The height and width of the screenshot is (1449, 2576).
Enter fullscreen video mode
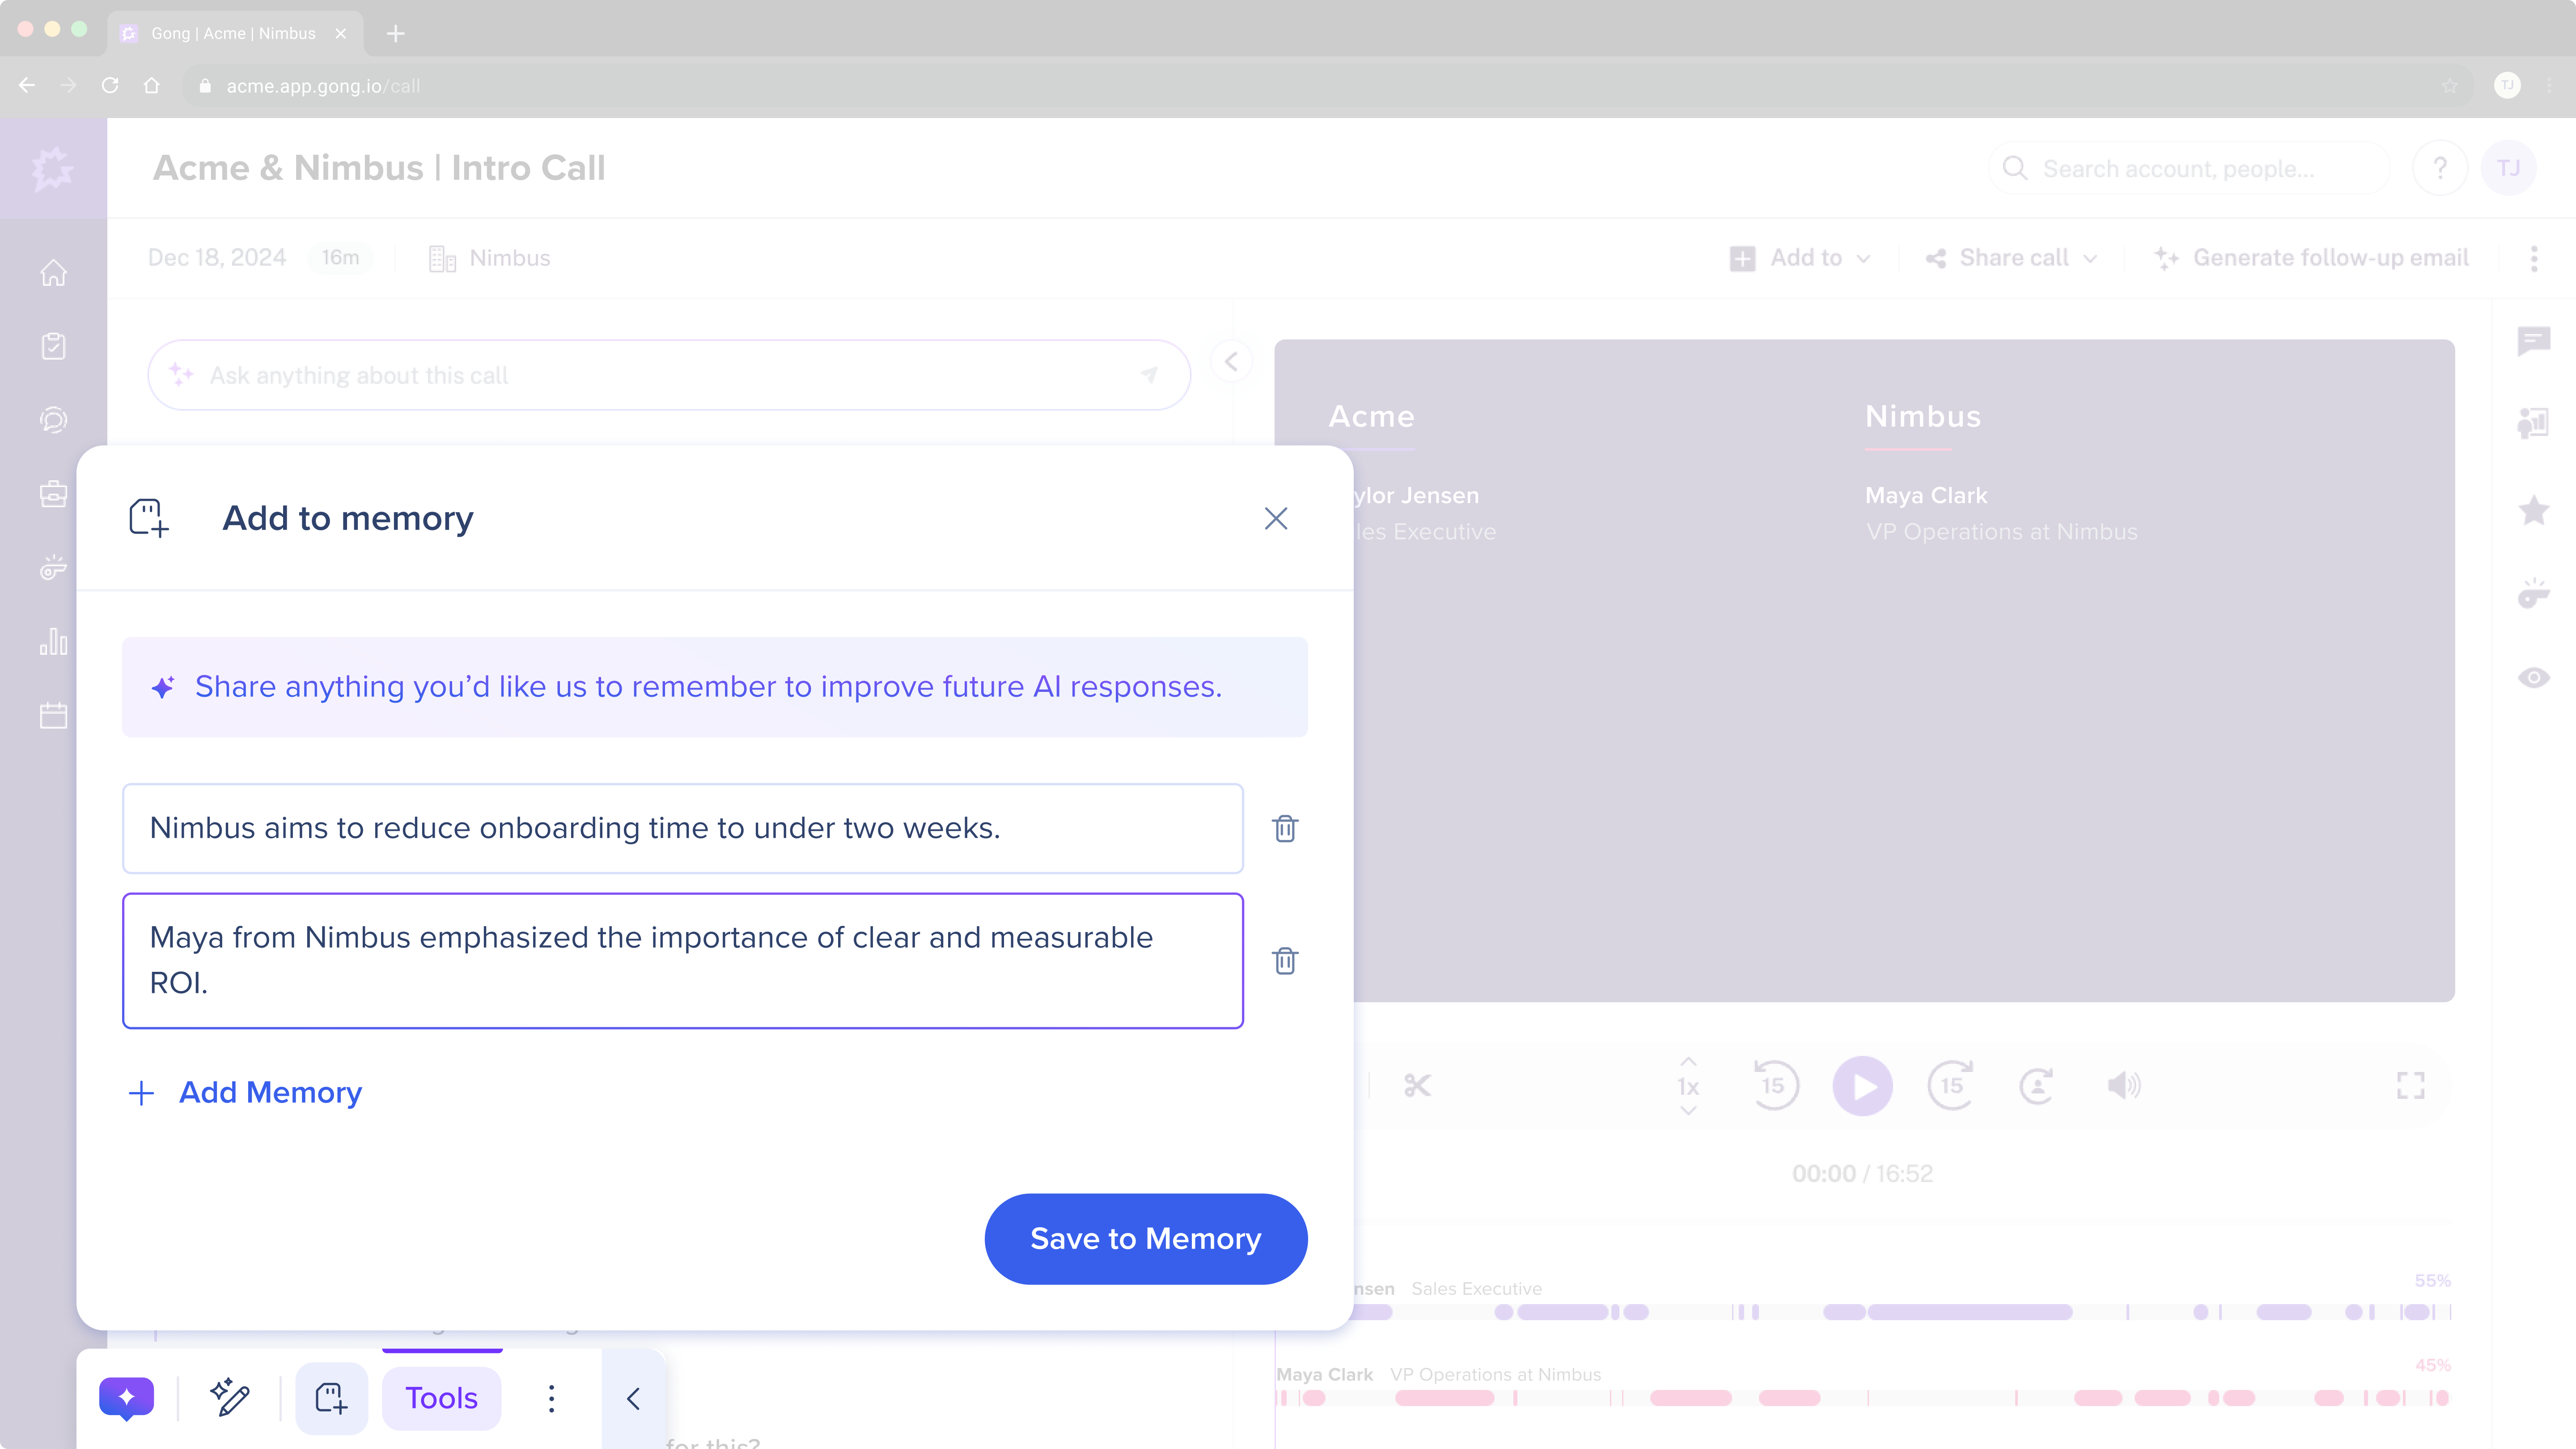tap(2410, 1085)
